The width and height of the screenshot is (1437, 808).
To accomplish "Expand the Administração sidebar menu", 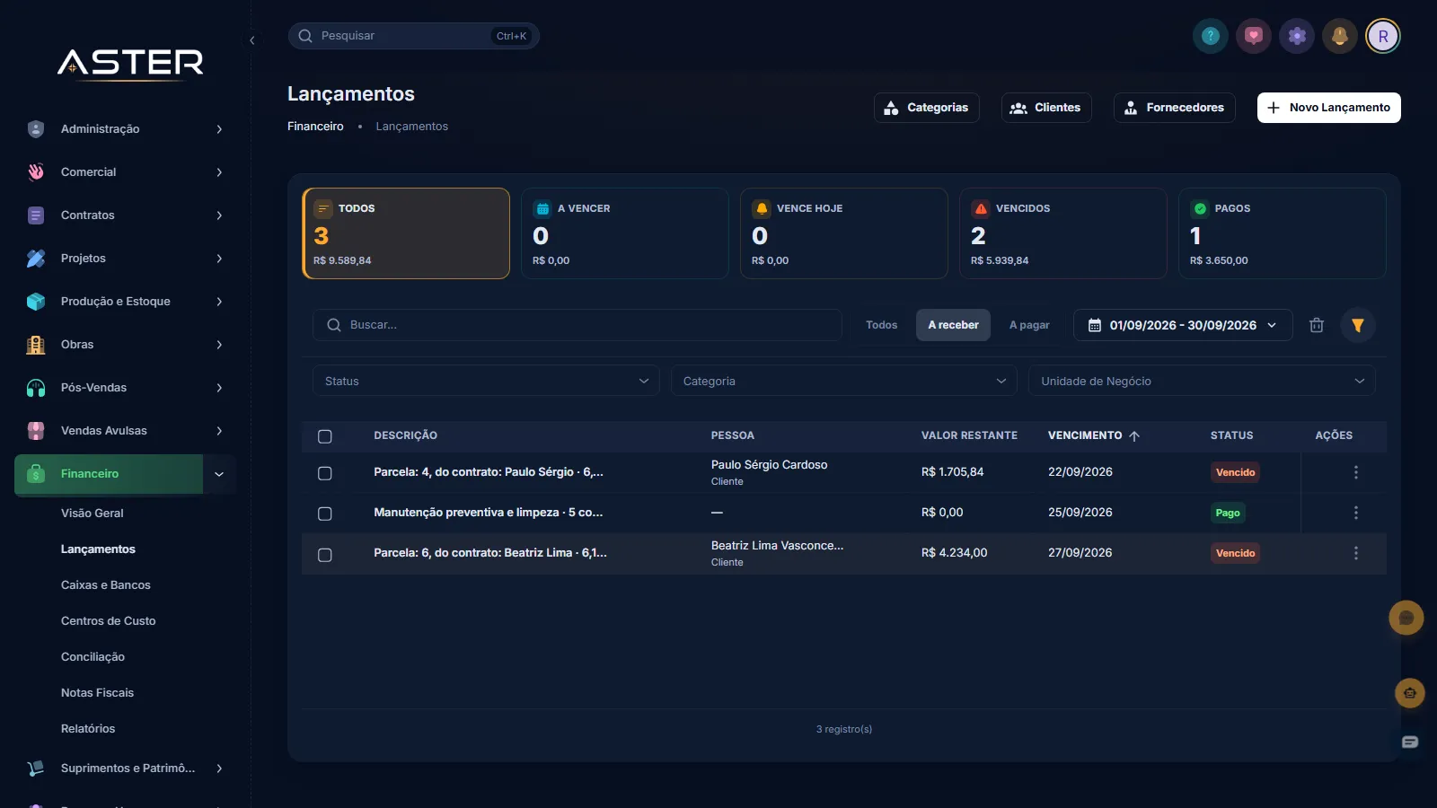I will (x=125, y=129).
